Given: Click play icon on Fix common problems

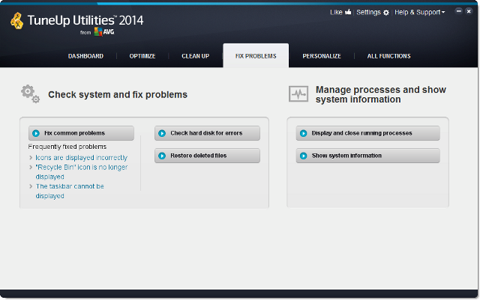Looking at the screenshot, I should pos(36,133).
